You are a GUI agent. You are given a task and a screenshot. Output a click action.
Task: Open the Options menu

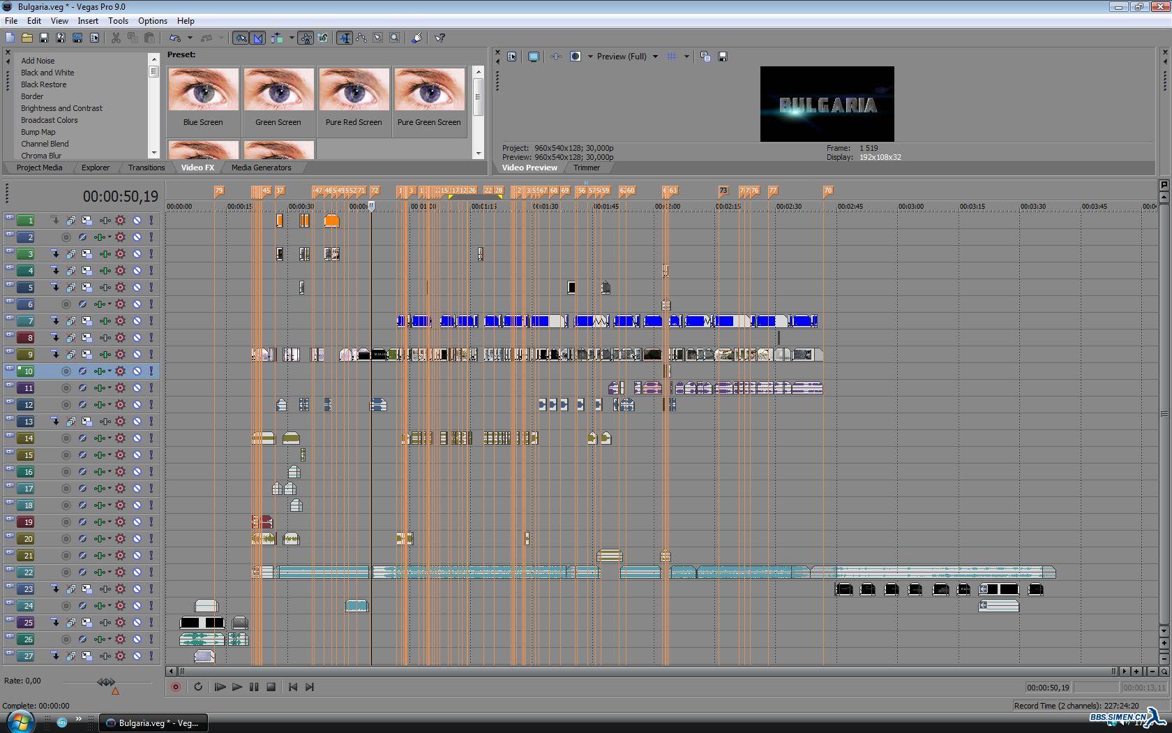[153, 21]
